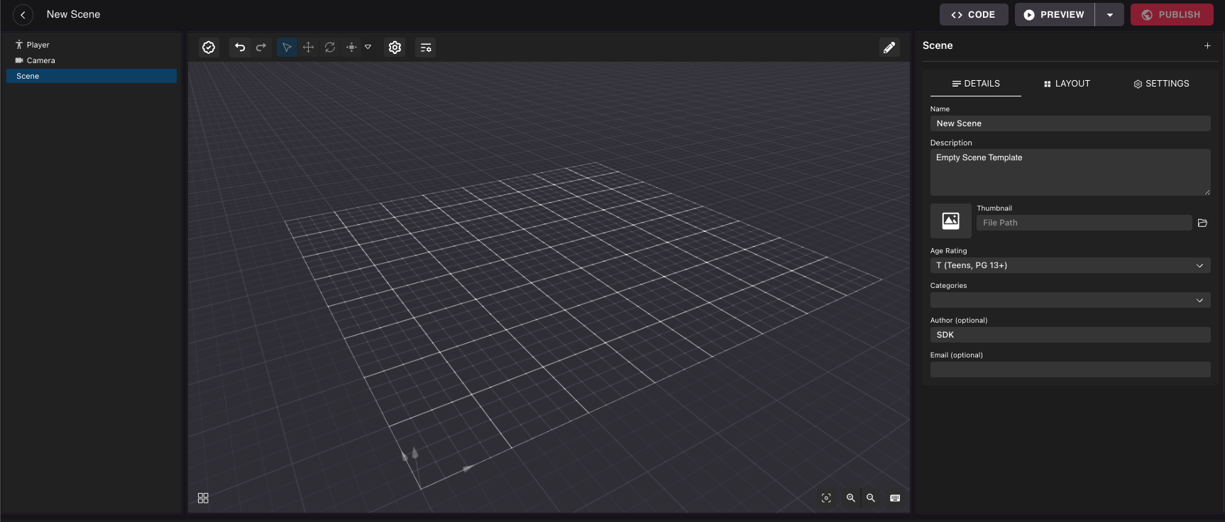
Task: Show keyboard shortcuts via the keyboard icon
Action: pos(895,498)
